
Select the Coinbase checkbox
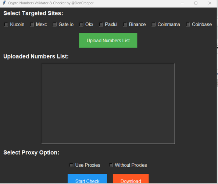pos(188,25)
